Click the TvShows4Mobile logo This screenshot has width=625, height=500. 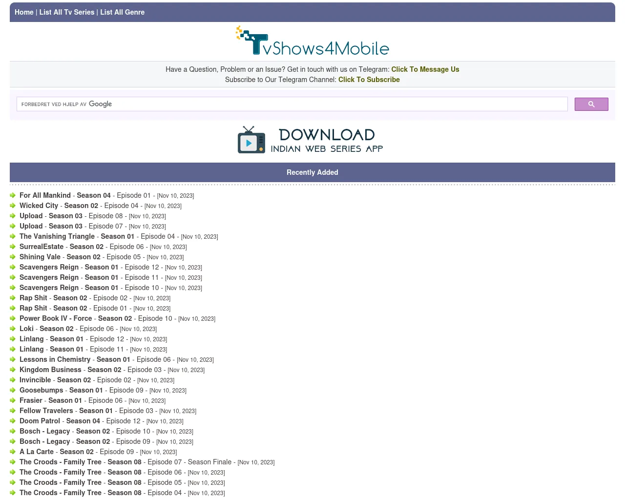(x=312, y=41)
